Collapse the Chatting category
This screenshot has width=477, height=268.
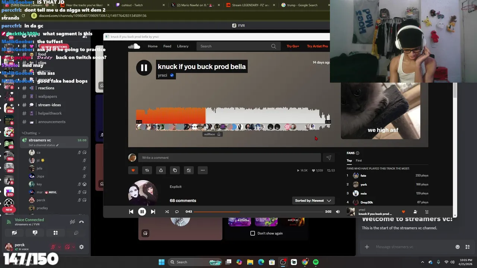point(31,133)
